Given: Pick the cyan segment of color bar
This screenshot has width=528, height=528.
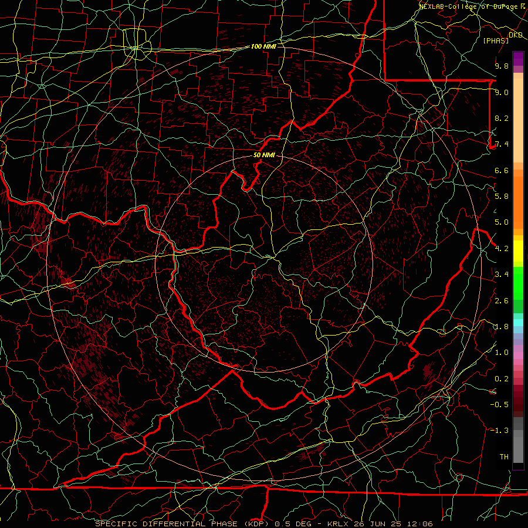Looking at the screenshot, I should click(518, 323).
